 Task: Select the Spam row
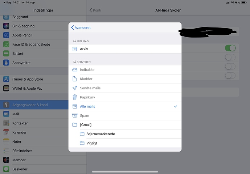point(125,116)
